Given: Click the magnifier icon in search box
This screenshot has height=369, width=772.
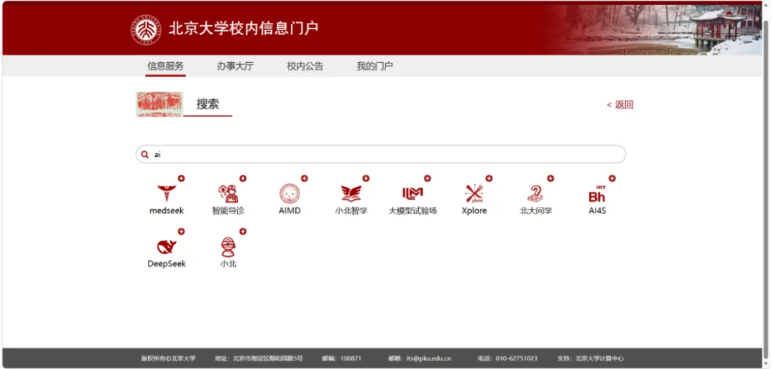Looking at the screenshot, I should [x=144, y=154].
